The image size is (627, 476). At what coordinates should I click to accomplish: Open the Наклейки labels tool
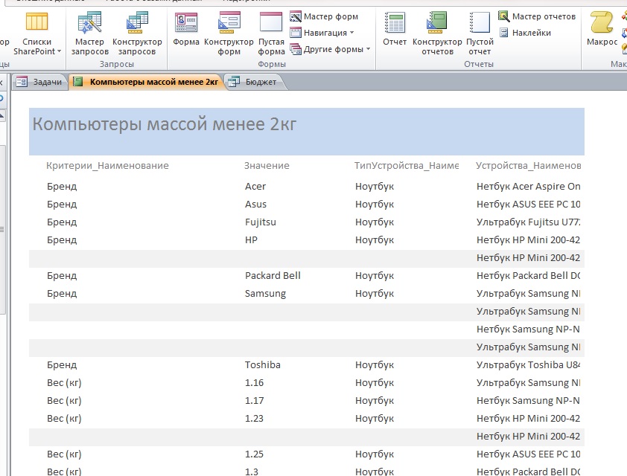(525, 33)
